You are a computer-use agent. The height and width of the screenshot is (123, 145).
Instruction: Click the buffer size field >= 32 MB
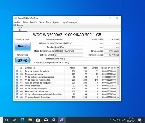point(112,39)
